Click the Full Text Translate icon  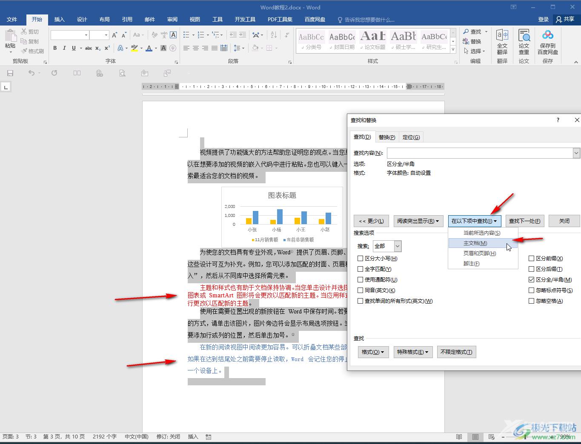point(502,42)
